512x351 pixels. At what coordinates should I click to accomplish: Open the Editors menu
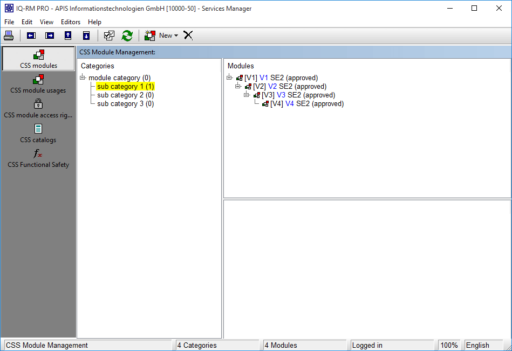click(71, 22)
